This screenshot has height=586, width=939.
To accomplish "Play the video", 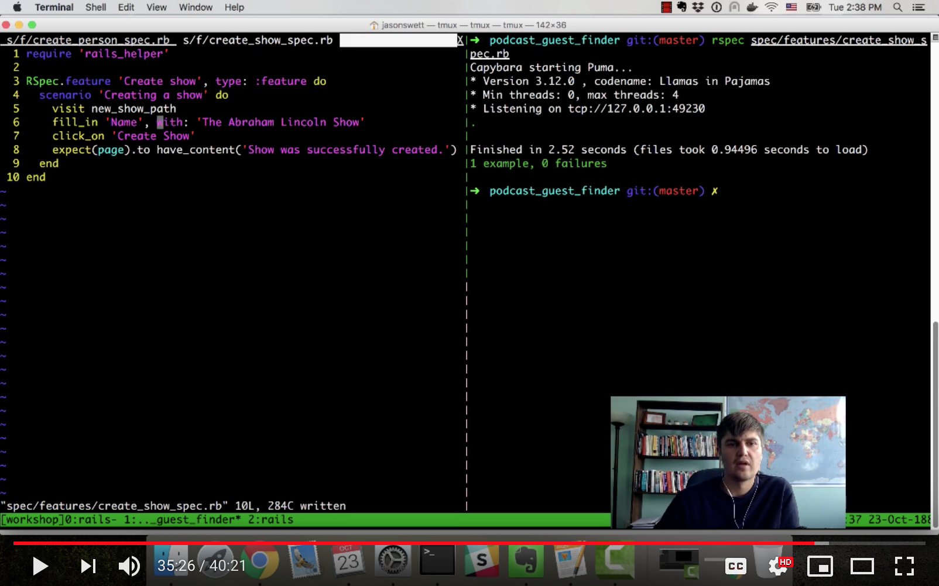I will click(40, 566).
